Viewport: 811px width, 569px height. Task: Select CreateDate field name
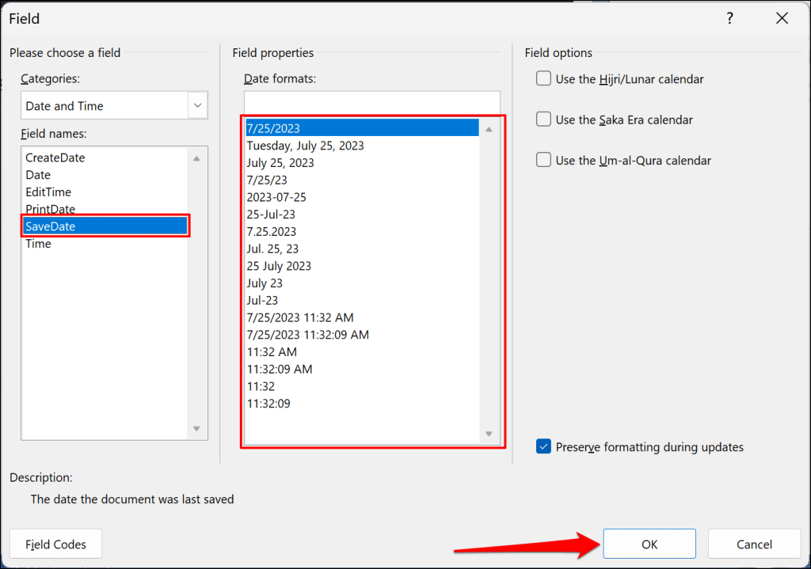click(x=55, y=157)
